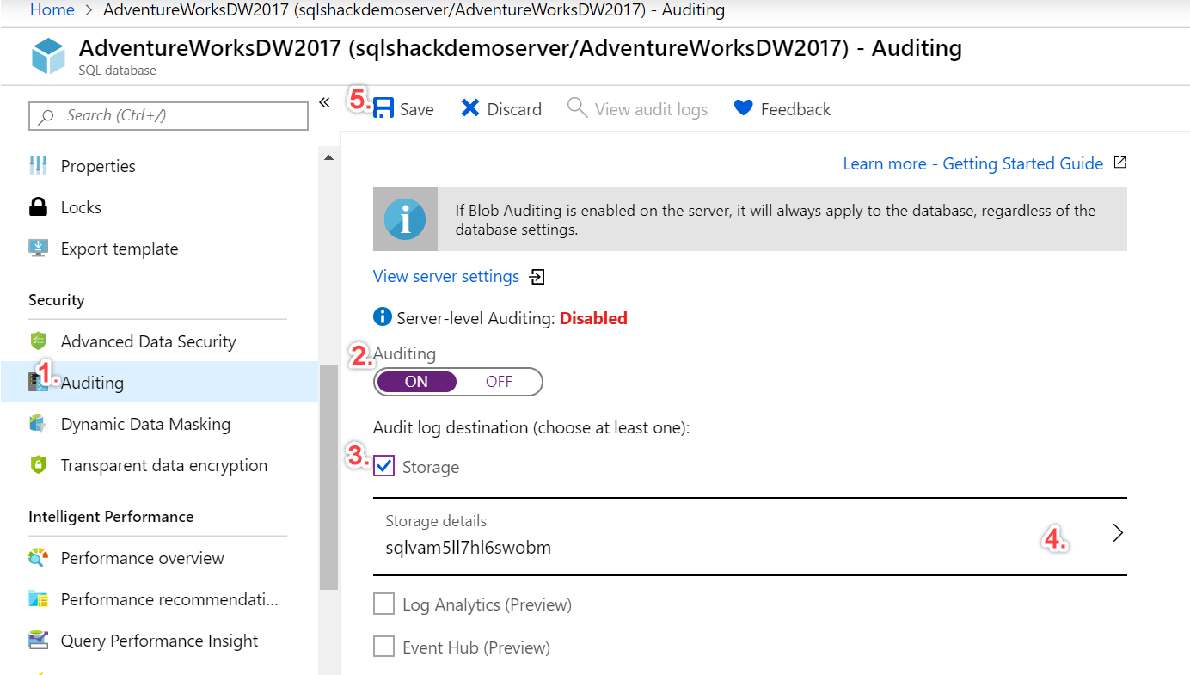Viewport: 1190px width, 675px height.
Task: Click the open-pane icon beside View server settings
Action: (x=537, y=277)
